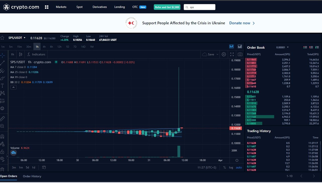
Task: Select the zoom in tool
Action: pyautogui.click(x=2, y=126)
